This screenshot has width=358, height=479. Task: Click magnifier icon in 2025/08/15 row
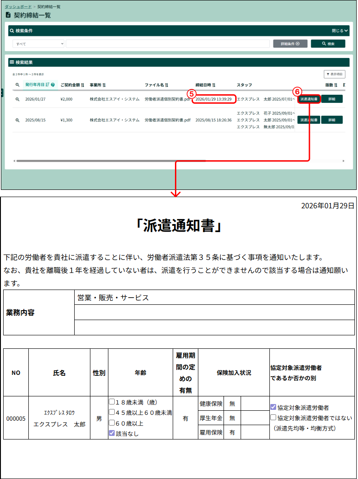click(x=18, y=120)
